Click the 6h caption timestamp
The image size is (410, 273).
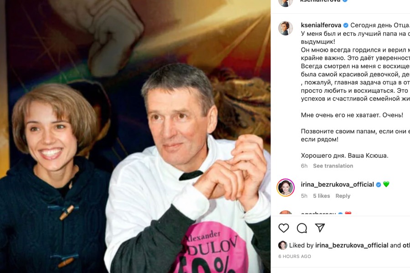[304, 166]
